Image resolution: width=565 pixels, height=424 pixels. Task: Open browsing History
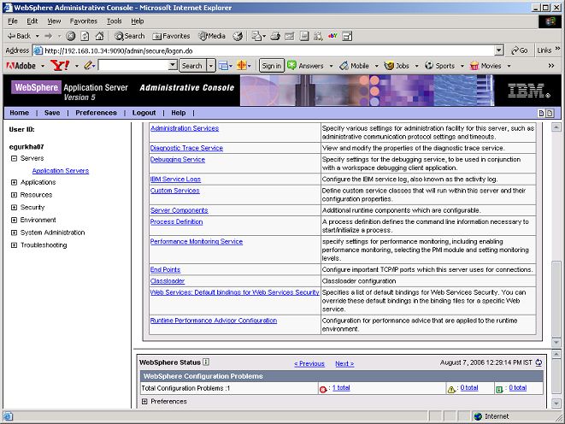238,36
